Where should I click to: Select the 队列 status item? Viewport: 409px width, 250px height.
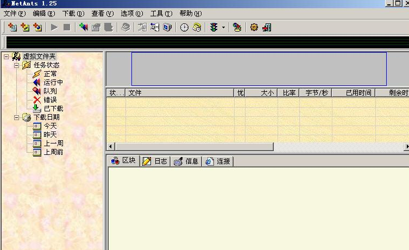click(x=50, y=91)
